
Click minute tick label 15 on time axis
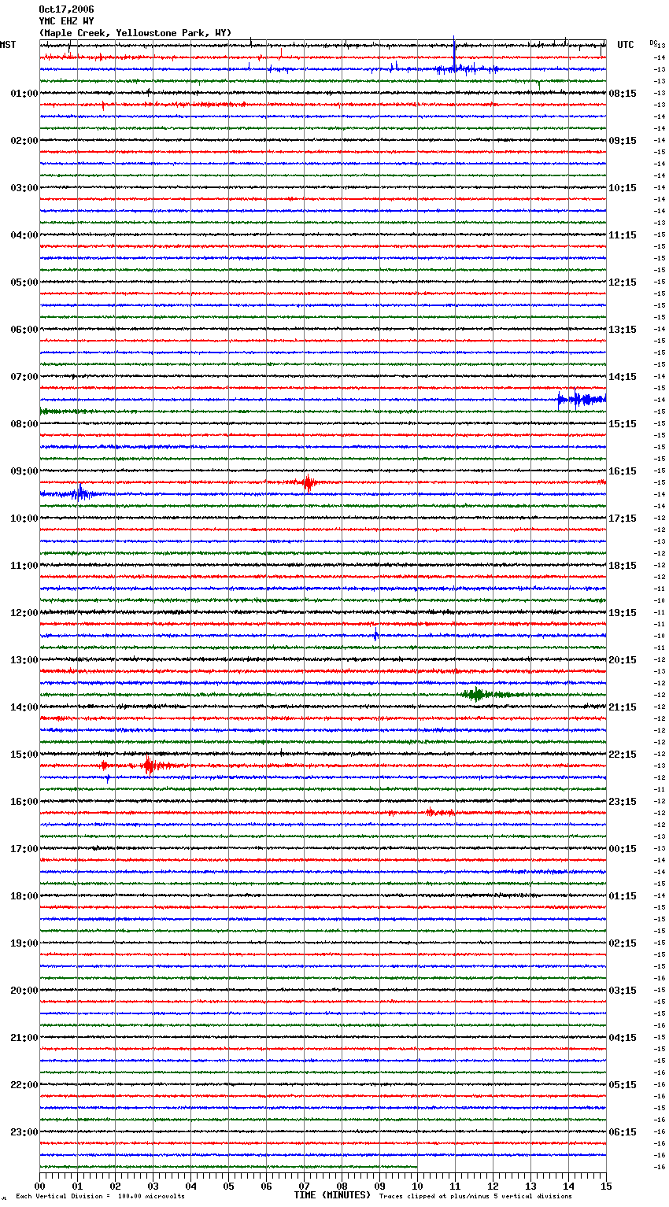606,1186
